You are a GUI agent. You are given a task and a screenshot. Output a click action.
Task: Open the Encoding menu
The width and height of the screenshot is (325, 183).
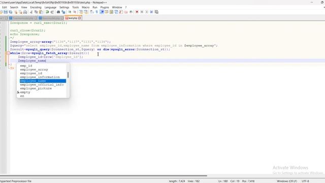click(36, 7)
